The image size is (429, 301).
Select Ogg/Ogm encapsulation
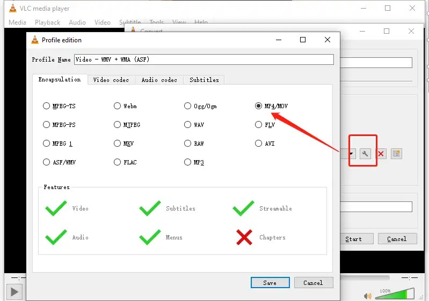200,106
